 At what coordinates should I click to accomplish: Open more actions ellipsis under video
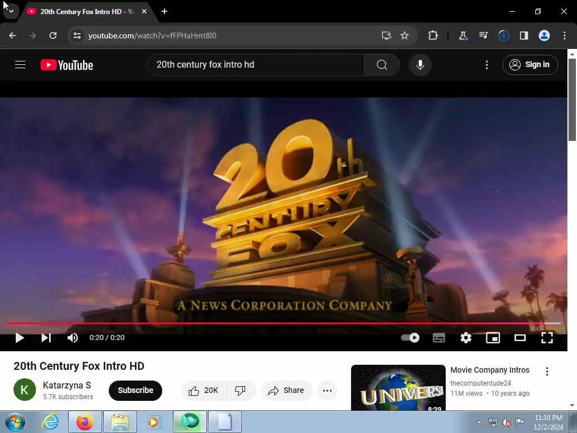click(327, 391)
